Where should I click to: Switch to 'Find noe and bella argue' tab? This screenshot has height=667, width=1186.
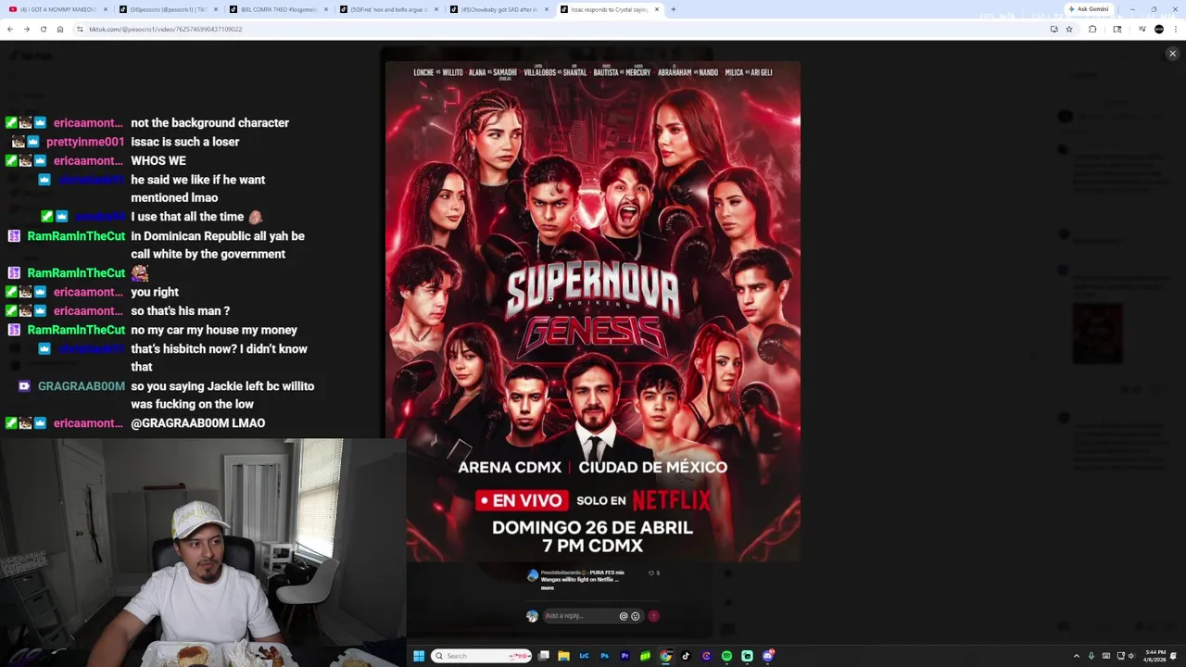388,9
